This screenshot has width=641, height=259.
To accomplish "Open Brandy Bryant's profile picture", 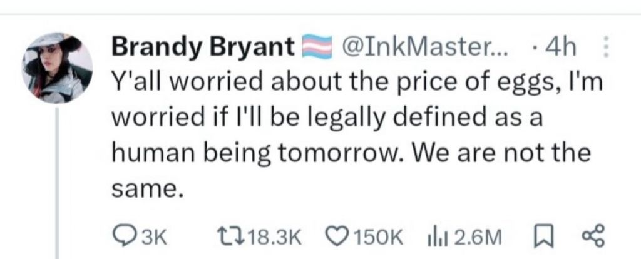I will 58,67.
